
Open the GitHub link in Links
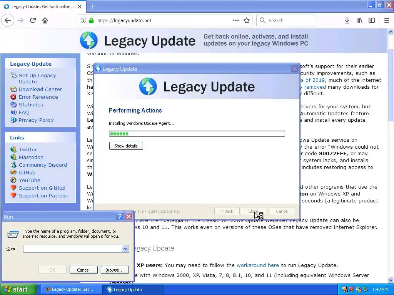click(27, 172)
